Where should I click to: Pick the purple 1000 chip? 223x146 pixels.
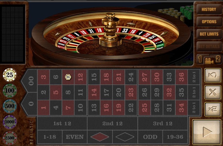click(x=10, y=122)
